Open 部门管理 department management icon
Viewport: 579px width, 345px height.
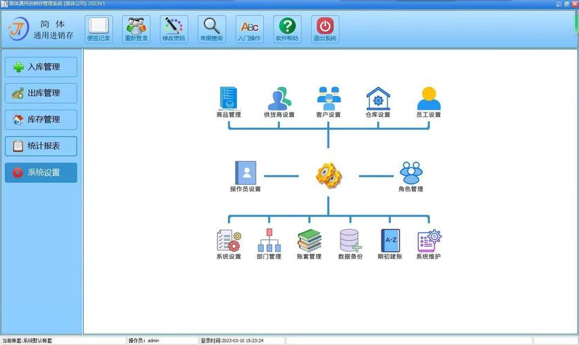pos(269,244)
